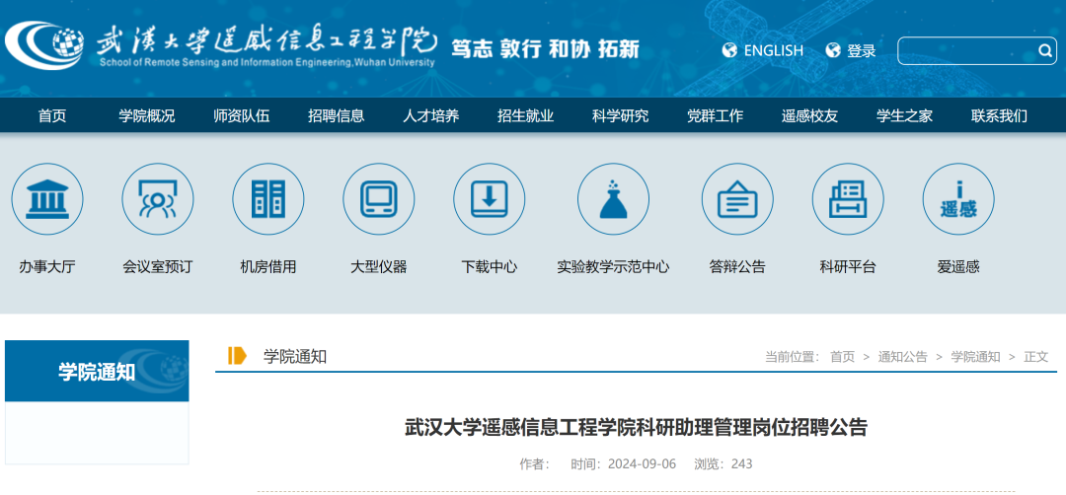Click the 实验教学示范中心 text label
This screenshot has width=1066, height=495.
[613, 267]
